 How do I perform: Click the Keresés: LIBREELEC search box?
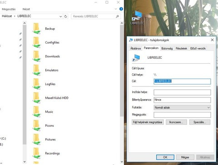click(96, 16)
